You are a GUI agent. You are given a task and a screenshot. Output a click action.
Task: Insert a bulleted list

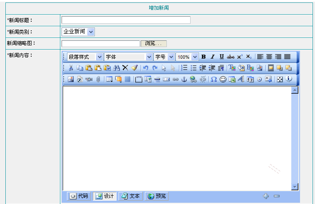coord(193,68)
